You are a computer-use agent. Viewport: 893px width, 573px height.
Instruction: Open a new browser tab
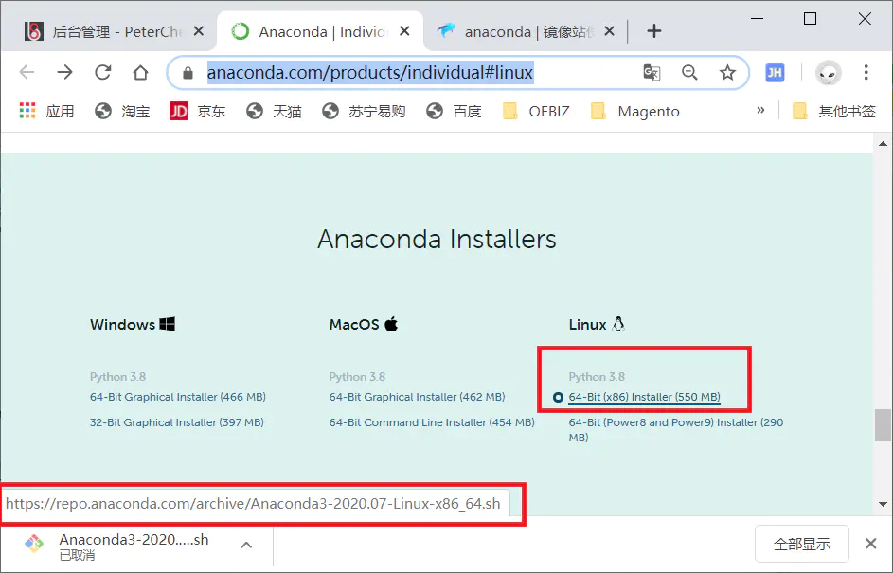(654, 31)
